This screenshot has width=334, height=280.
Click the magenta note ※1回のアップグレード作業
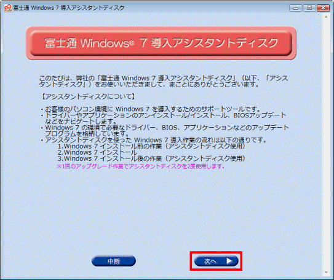141,166
